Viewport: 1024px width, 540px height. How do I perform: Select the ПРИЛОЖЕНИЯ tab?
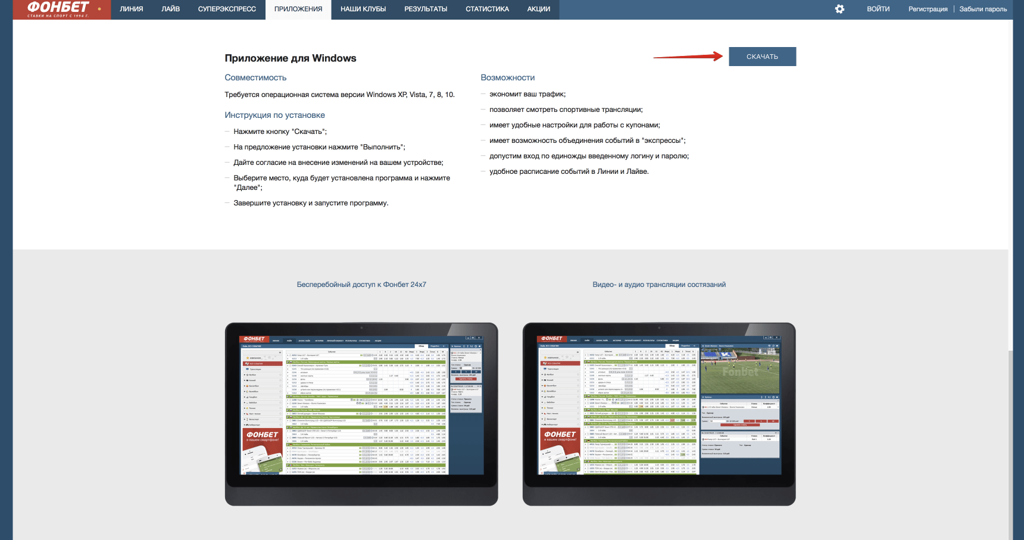pyautogui.click(x=298, y=9)
